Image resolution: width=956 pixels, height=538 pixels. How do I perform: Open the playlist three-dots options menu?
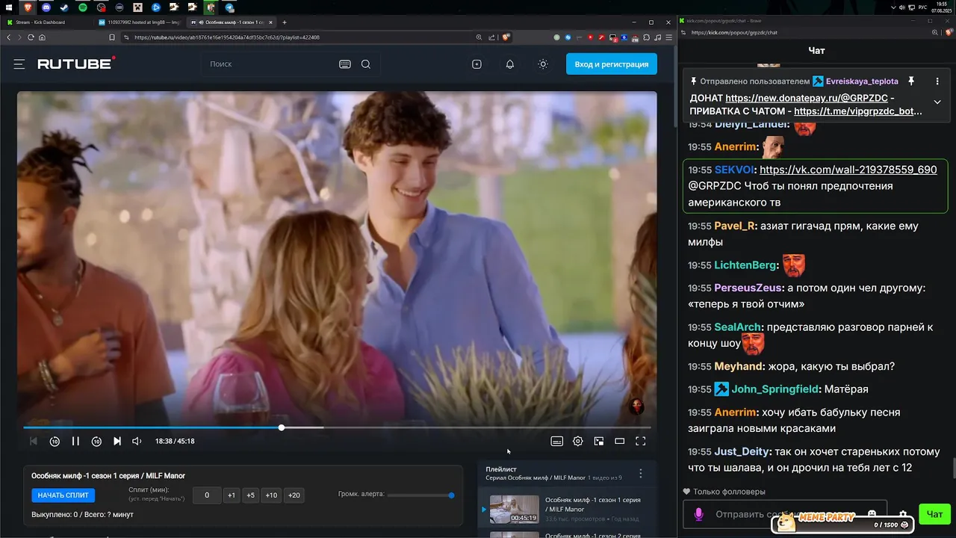(x=640, y=474)
